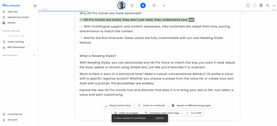Image resolution: width=277 pixels, height=126 pixels.
Task: Click the "Popular Features" section label
Action: pyautogui.click(x=11, y=31)
